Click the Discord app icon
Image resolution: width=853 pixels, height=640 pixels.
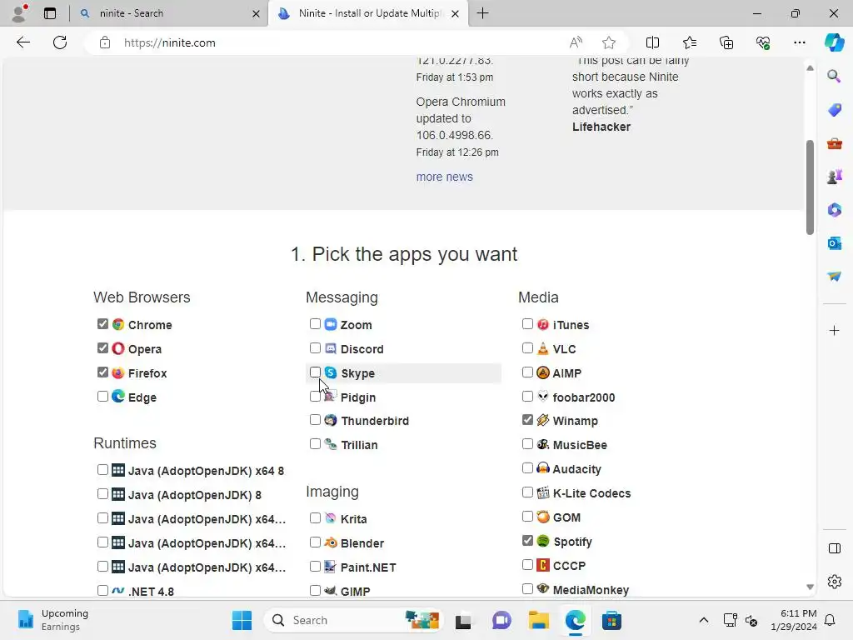331,348
